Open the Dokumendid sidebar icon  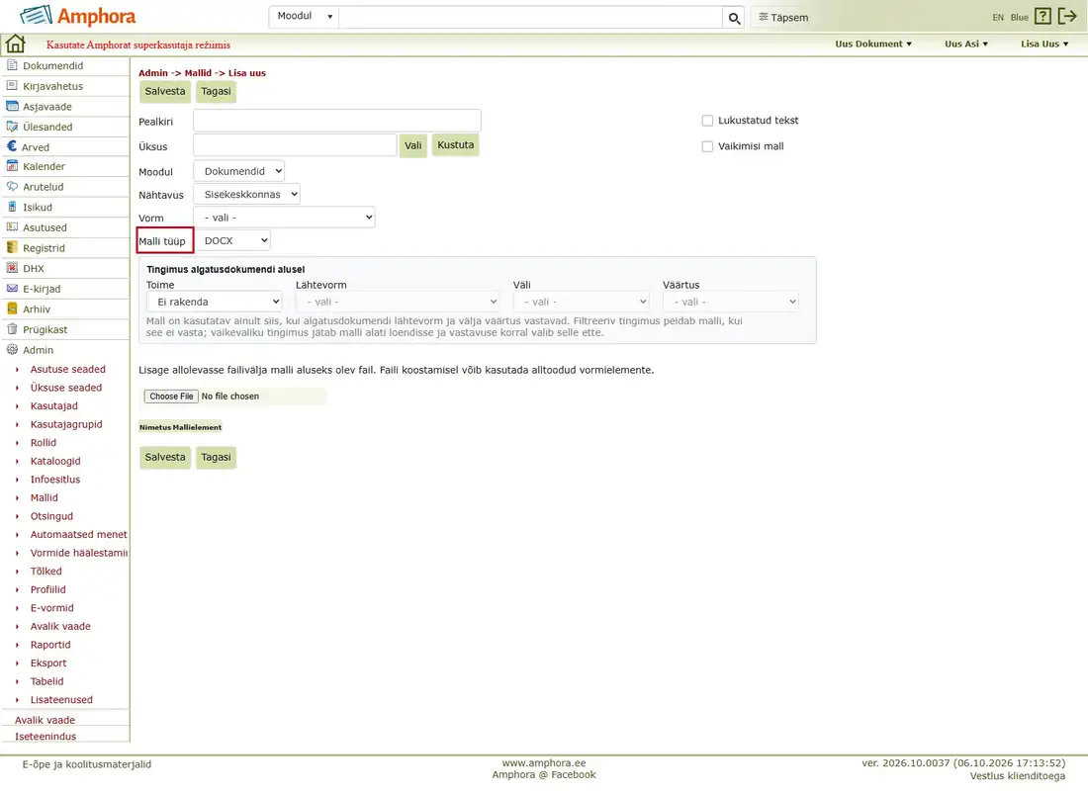click(x=12, y=65)
